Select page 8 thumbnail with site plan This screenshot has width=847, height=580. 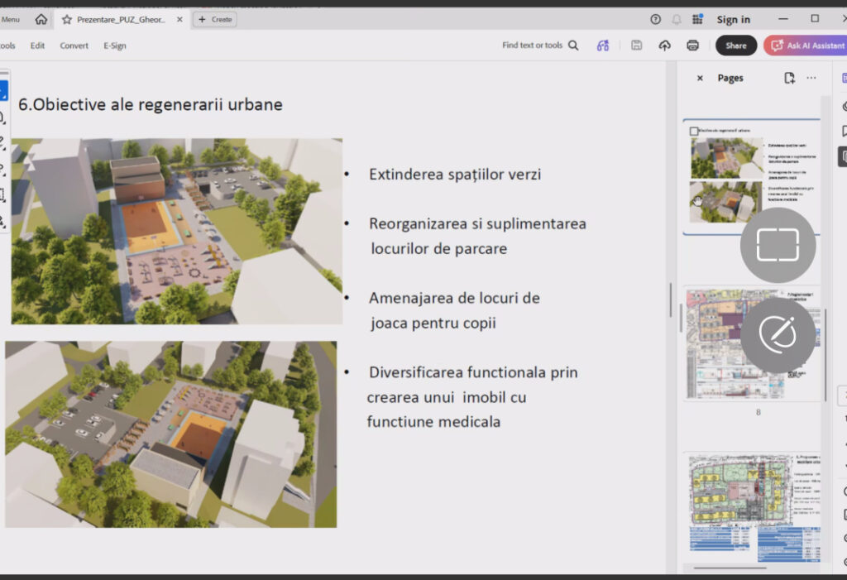753,344
